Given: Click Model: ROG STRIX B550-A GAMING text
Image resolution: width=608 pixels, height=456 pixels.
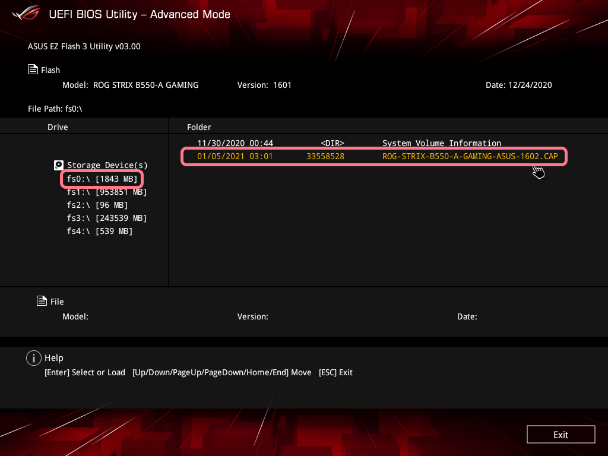Looking at the screenshot, I should [x=130, y=85].
